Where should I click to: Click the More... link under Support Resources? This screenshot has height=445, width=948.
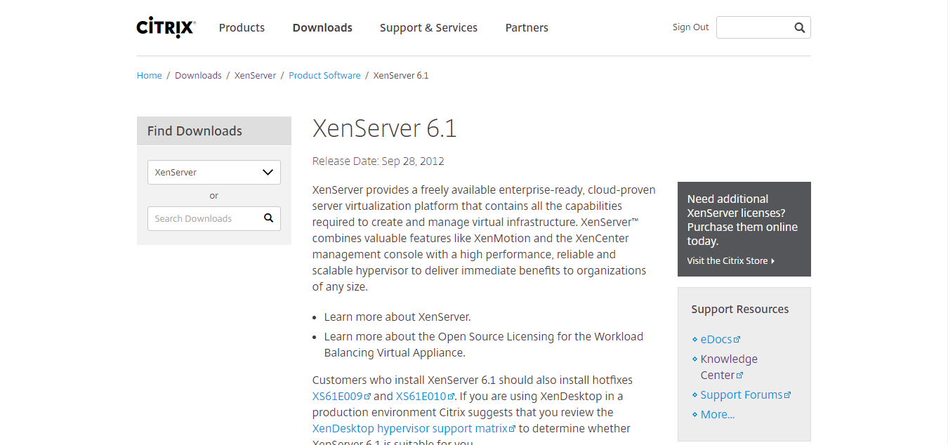point(718,414)
